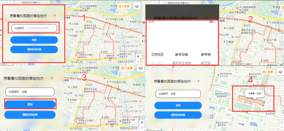Click 确认 to confirm the picker selection

[x=212, y=22]
